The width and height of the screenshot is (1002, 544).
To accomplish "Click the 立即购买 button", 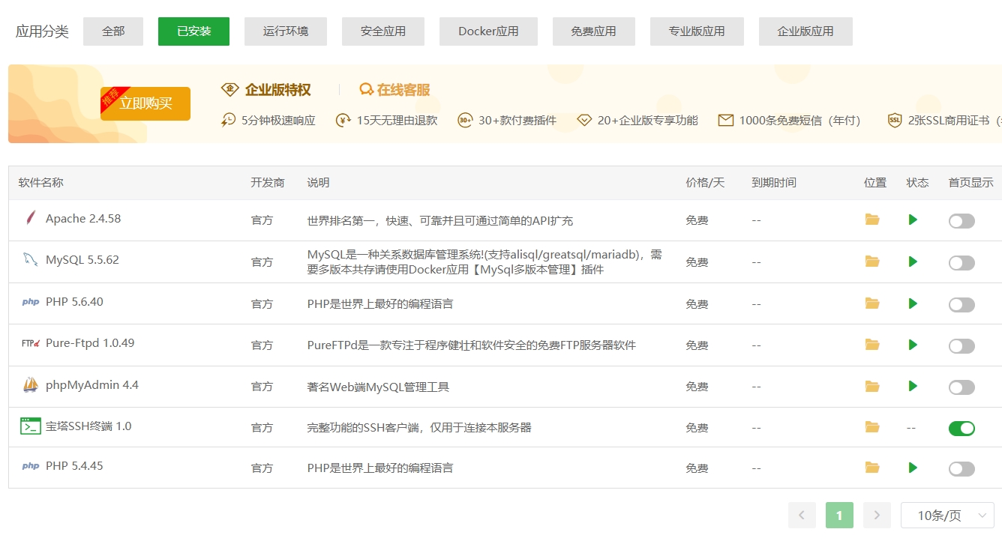I will 145,103.
